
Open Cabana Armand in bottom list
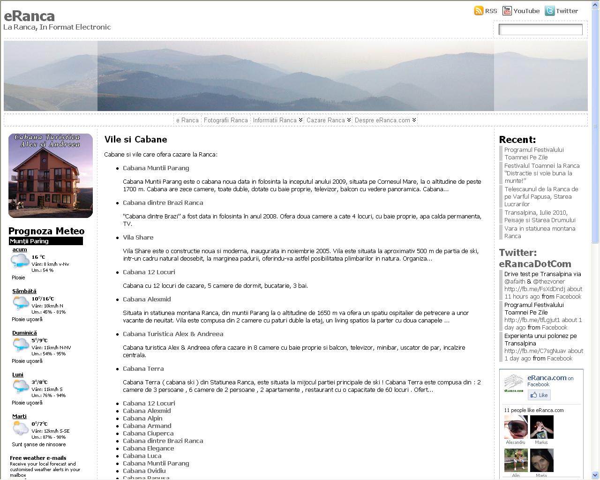tap(147, 426)
